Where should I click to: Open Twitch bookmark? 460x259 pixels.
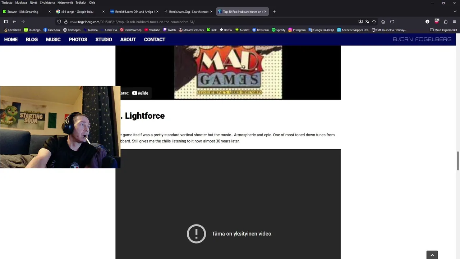tap(169, 30)
